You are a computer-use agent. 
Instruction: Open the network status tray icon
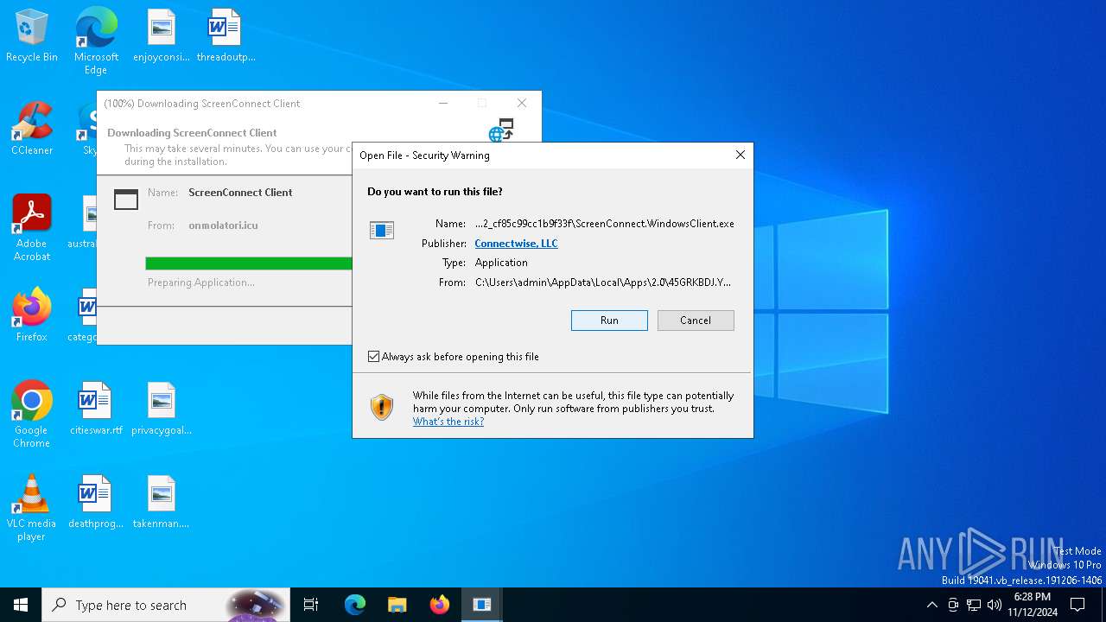974,605
